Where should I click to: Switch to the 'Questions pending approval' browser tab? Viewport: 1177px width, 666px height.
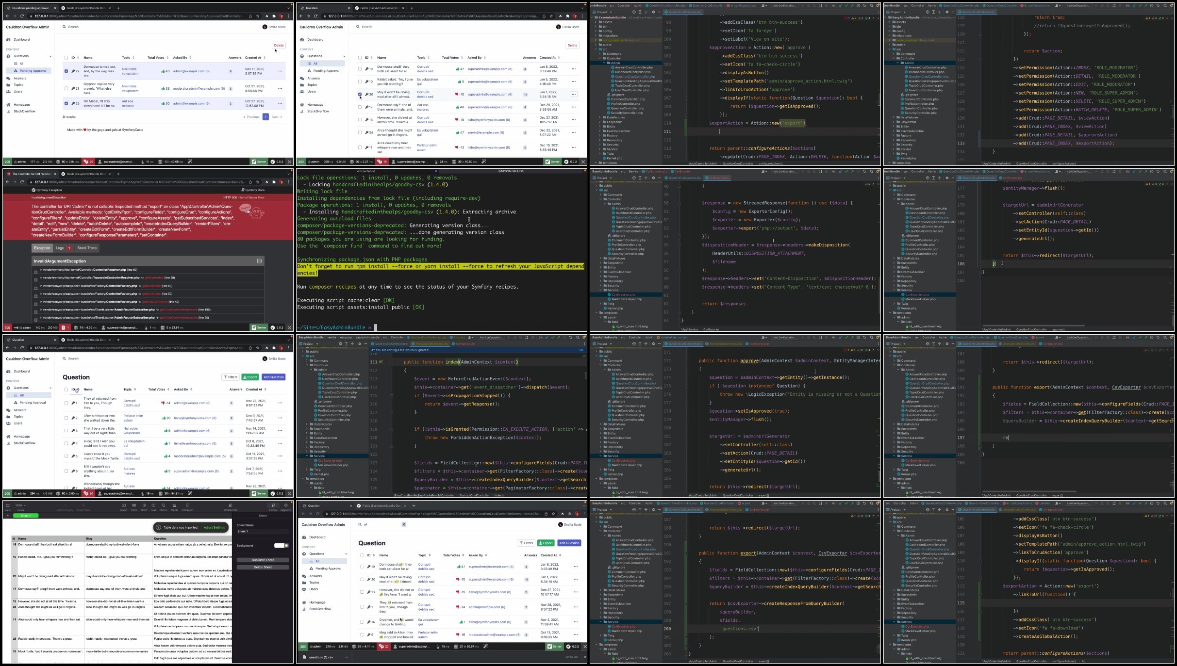click(29, 8)
